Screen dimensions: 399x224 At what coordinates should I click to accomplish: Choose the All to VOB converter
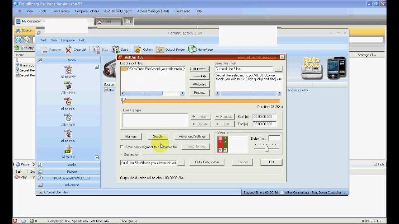tap(68, 118)
